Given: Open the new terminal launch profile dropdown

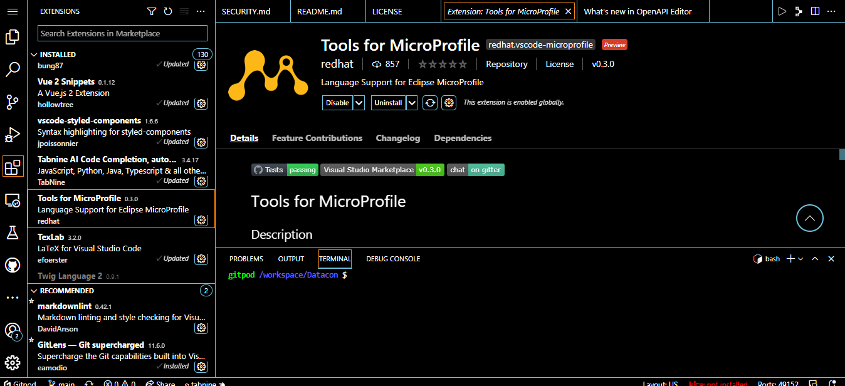Looking at the screenshot, I should (800, 259).
